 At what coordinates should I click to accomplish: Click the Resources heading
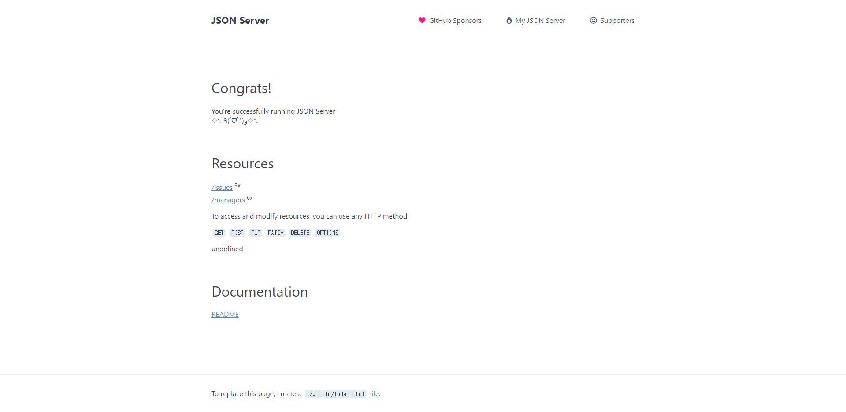(x=243, y=163)
